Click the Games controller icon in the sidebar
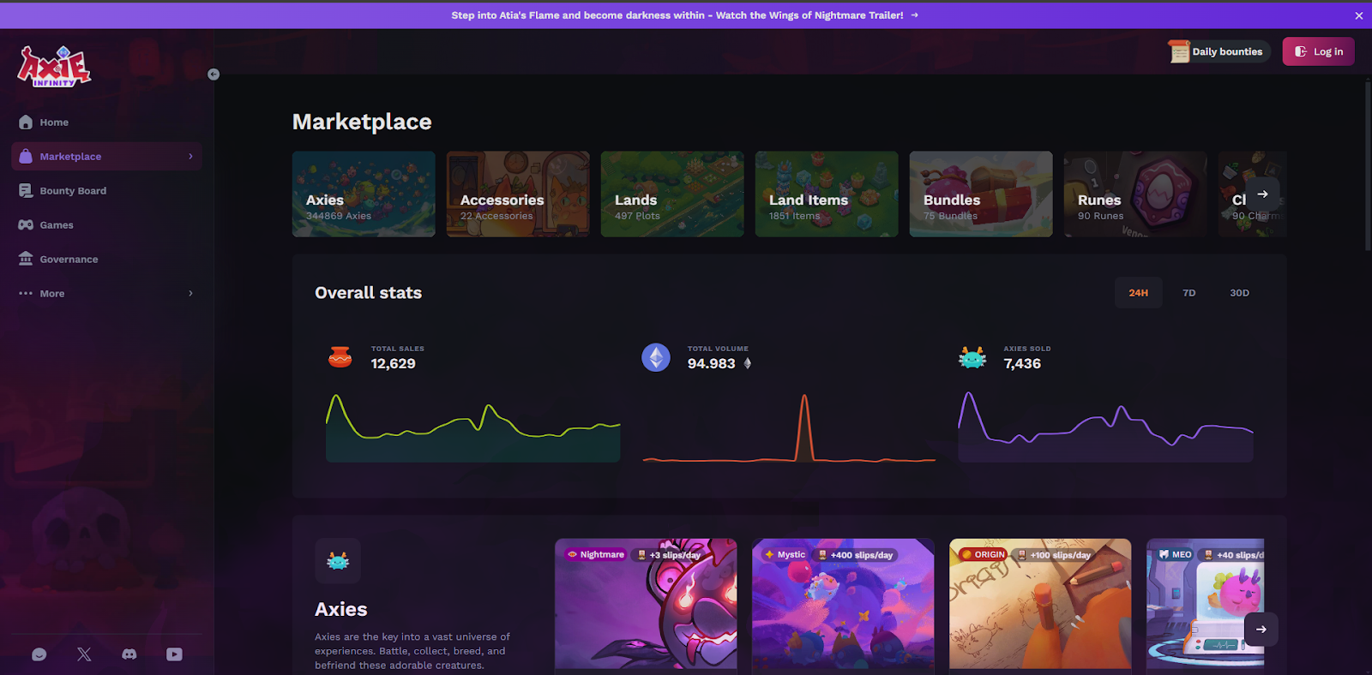The width and height of the screenshot is (1372, 675). [26, 225]
